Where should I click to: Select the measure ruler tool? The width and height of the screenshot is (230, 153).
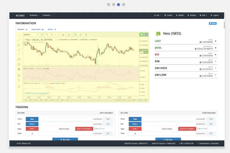click(x=19, y=75)
